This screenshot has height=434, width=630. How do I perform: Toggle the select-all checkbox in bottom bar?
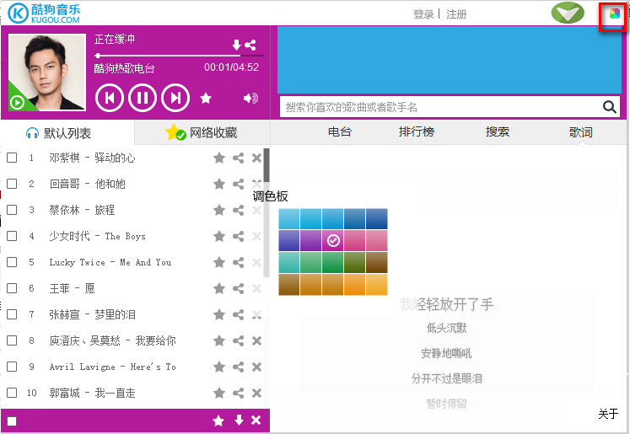[12, 421]
